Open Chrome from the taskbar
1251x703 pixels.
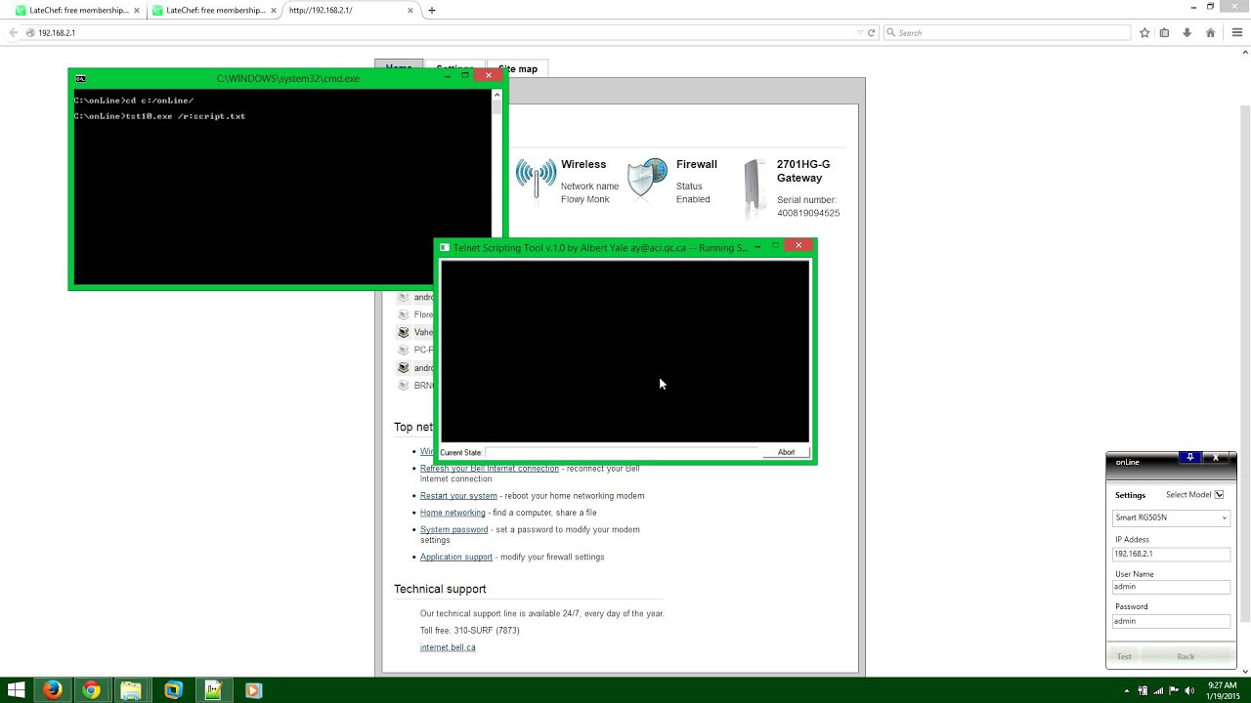pyautogui.click(x=91, y=690)
